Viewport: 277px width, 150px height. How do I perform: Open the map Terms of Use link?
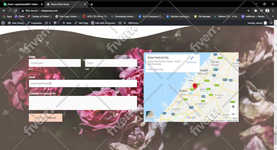[x=232, y=121]
